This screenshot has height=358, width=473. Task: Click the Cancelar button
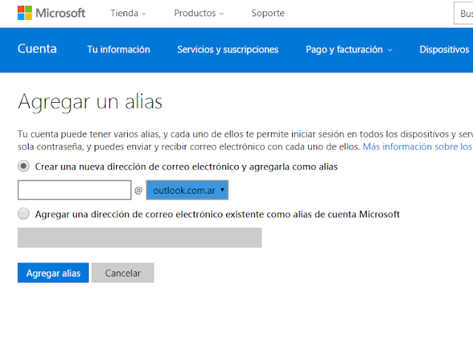(123, 273)
